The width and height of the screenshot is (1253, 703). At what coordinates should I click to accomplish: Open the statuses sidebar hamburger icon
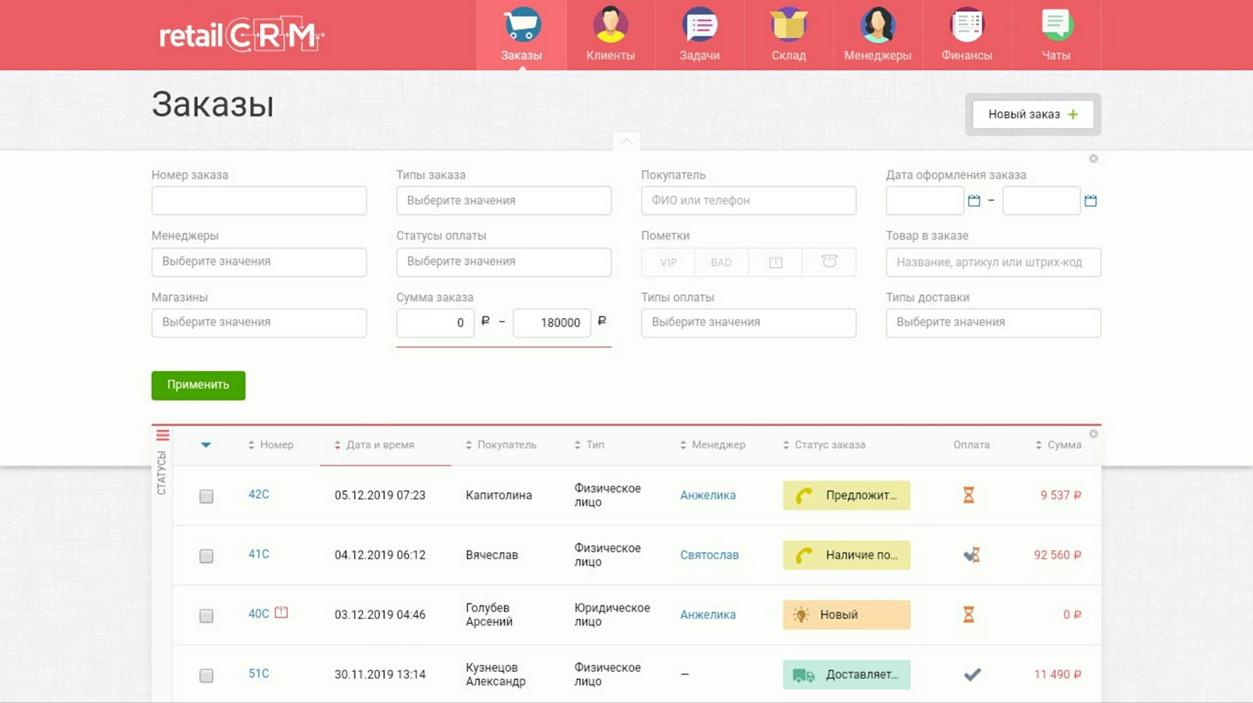162,435
